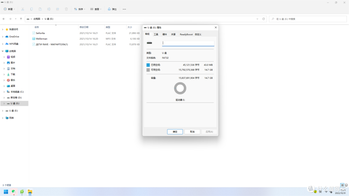Click the volume label text field
This screenshot has width=349, height=196.
[x=188, y=43]
